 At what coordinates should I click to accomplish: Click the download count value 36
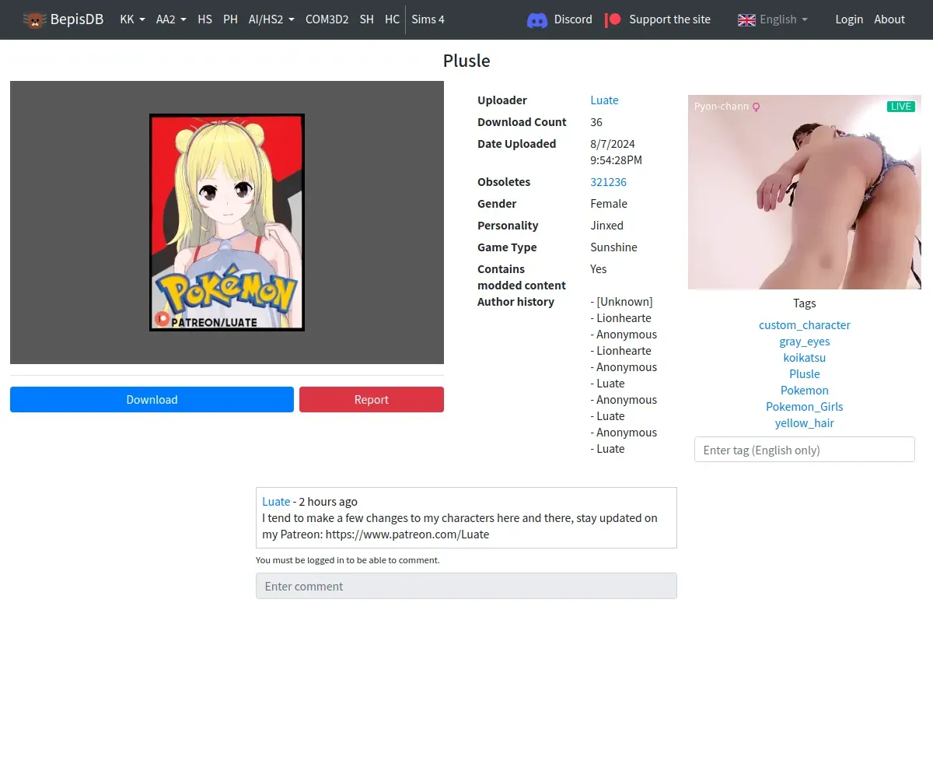tap(596, 121)
